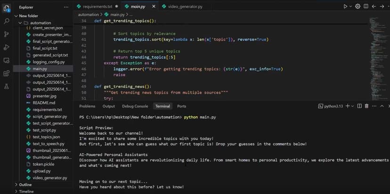Run the Python file with play button

(x=345, y=7)
